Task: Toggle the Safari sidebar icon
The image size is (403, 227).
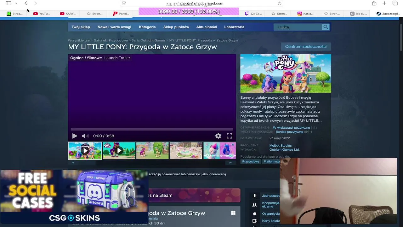Action: tap(9, 3)
